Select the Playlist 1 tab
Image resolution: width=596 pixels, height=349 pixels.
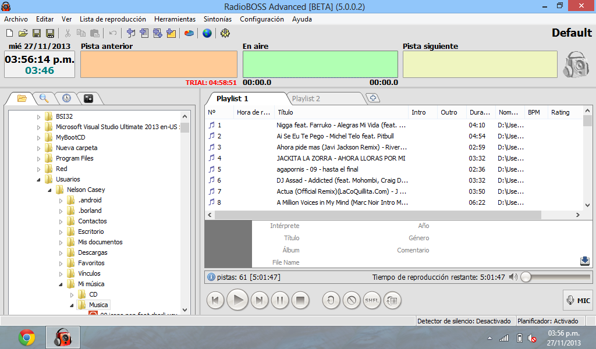coord(232,99)
